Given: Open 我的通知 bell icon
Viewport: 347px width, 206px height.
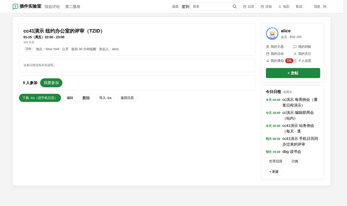Looking at the screenshot, I should coord(268,61).
